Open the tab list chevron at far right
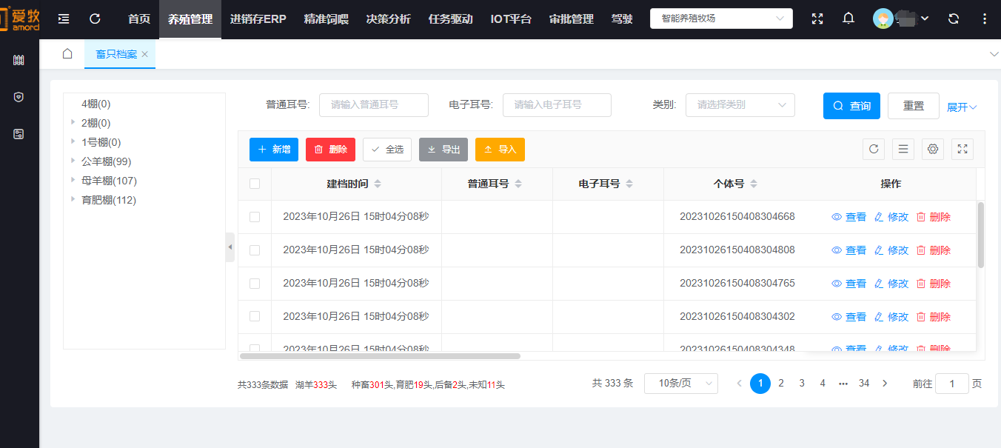The height and width of the screenshot is (448, 1001). 994,54
